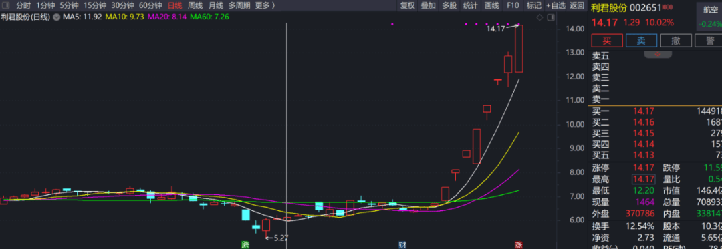The height and width of the screenshot is (249, 722).
Task: Click the 财 marker at chart bottom
Action: click(x=401, y=244)
